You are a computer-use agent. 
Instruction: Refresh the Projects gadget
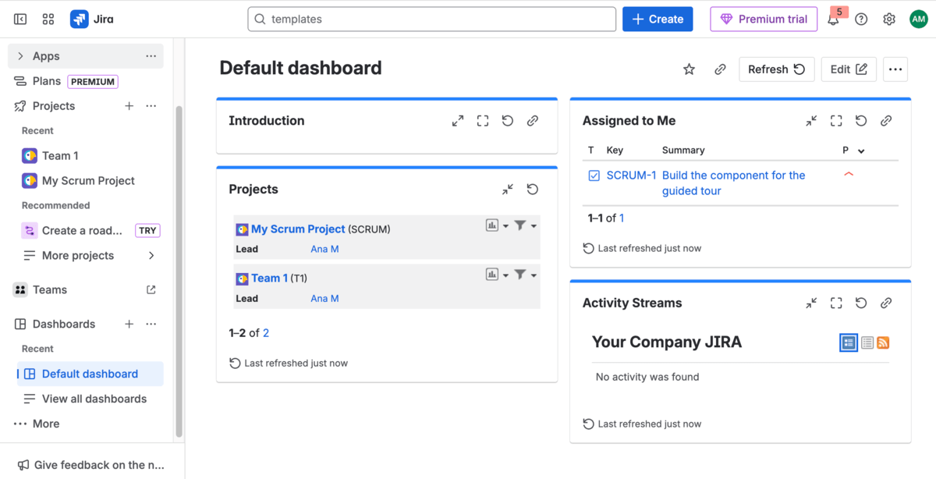[533, 189]
